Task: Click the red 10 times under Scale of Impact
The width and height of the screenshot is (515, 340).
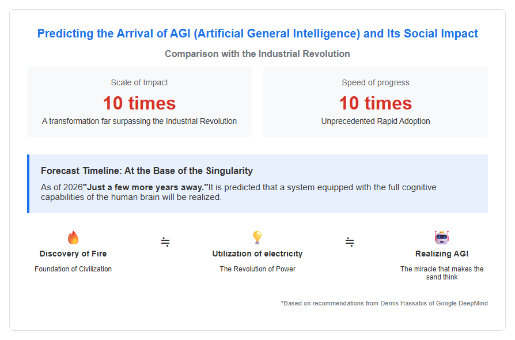Action: (139, 103)
